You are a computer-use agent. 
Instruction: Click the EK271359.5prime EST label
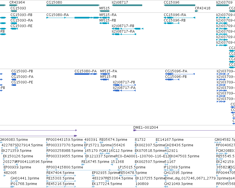[16, 151]
